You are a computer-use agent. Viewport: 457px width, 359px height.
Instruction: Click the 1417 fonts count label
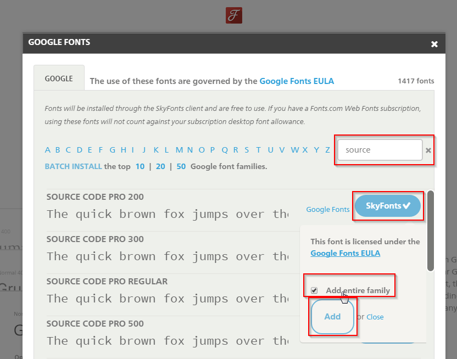(416, 81)
